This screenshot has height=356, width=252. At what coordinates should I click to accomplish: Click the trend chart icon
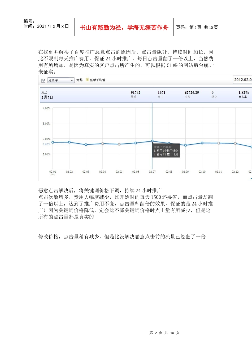(x=43, y=80)
